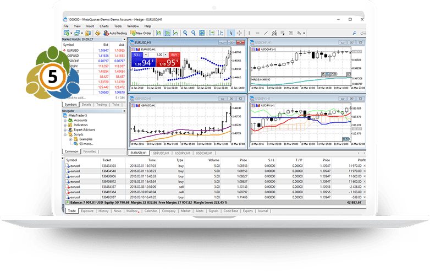Open the New Order dialog
Screen dimensions: 430x271
[x=141, y=33]
